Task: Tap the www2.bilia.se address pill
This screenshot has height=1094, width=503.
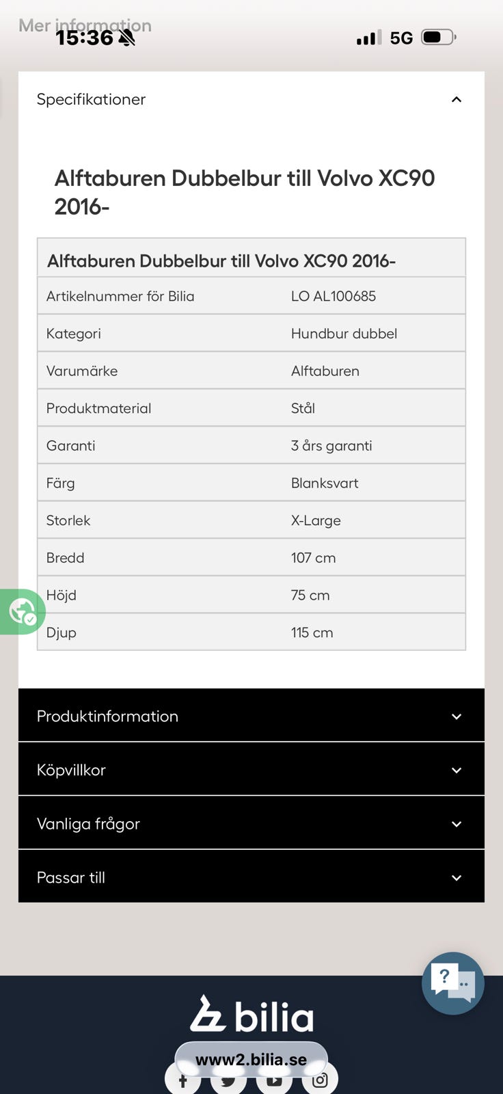Action: click(x=251, y=1059)
